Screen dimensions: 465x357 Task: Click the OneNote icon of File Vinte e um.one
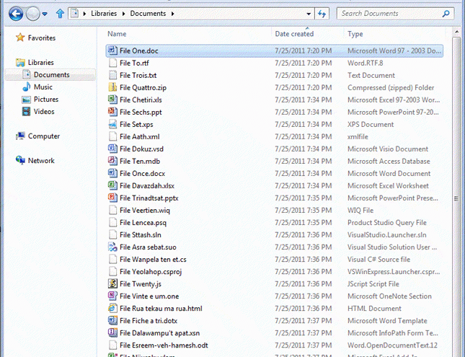(x=112, y=296)
